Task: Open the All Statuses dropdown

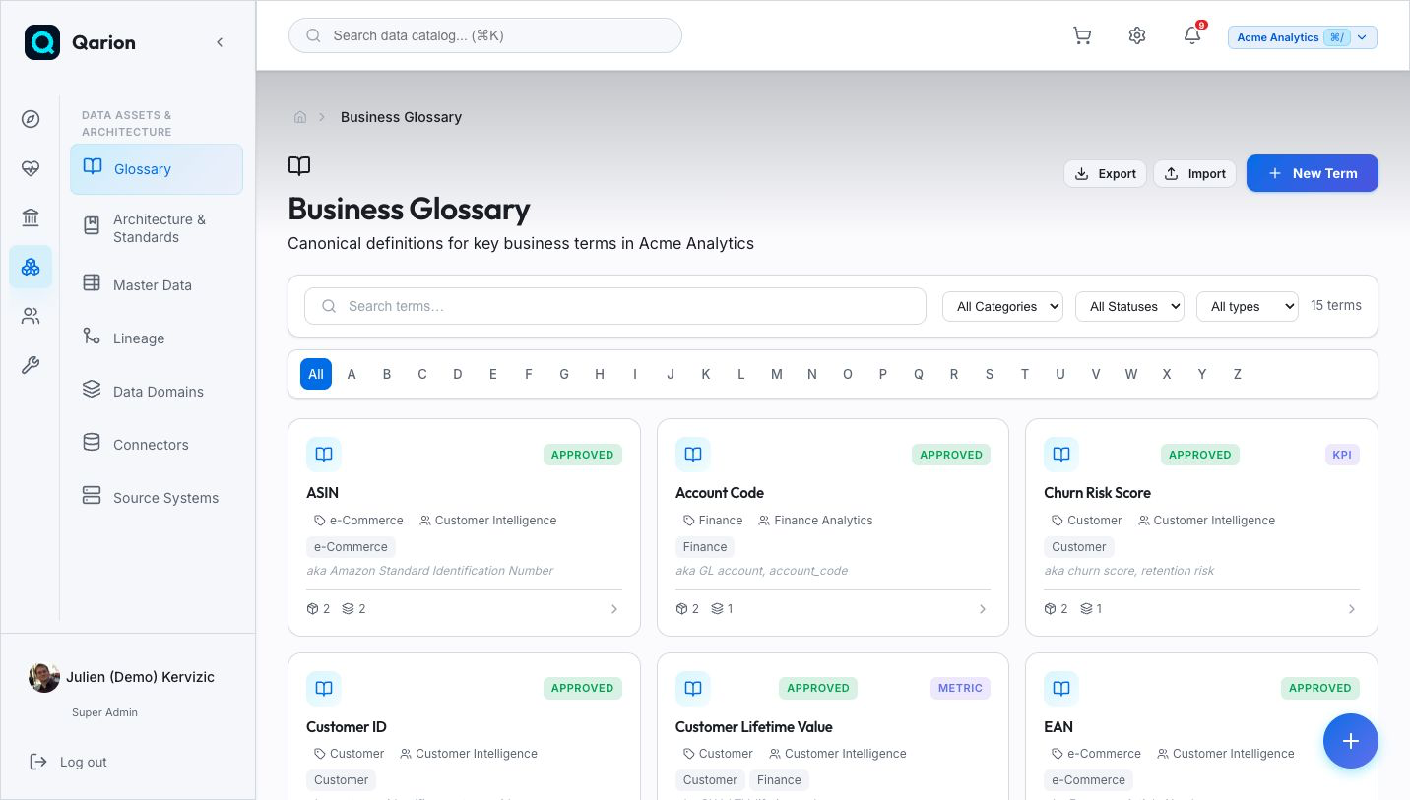Action: coord(1129,306)
